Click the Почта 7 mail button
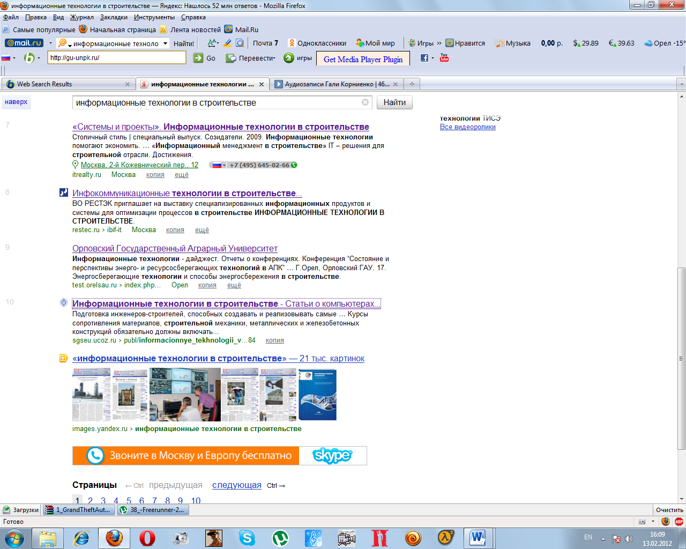 265,43
